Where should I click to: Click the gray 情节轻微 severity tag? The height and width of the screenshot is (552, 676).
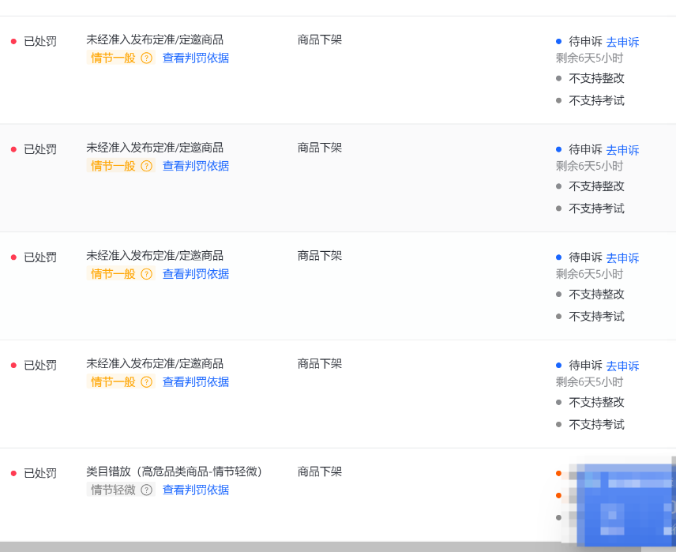tap(113, 490)
